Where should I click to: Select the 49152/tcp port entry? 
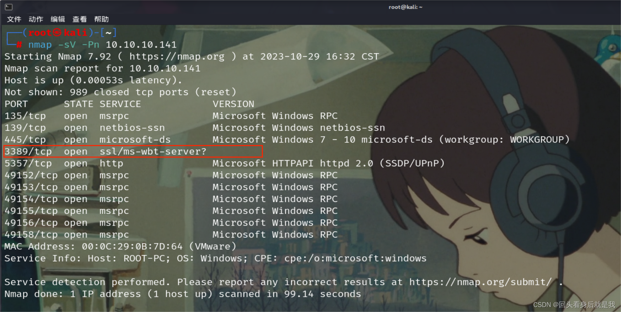[31, 175]
